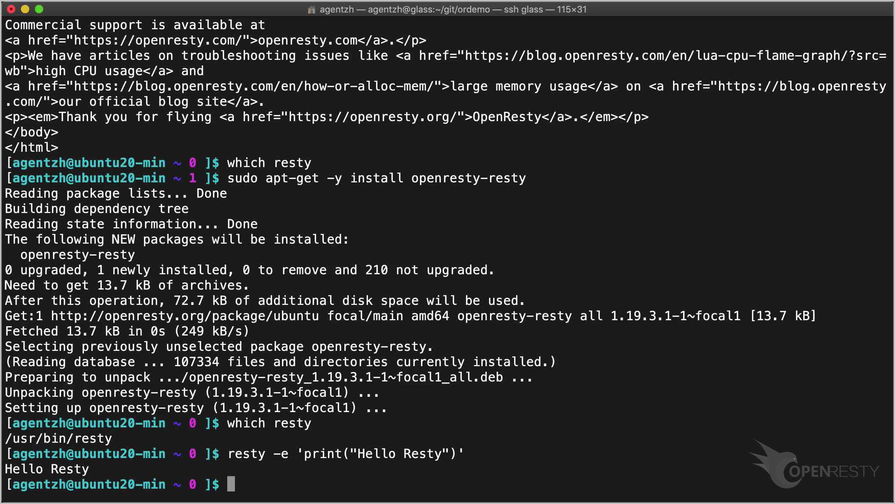Click the OpenResty bird logo icon
Screen dimensions: 895x504
pos(776,464)
